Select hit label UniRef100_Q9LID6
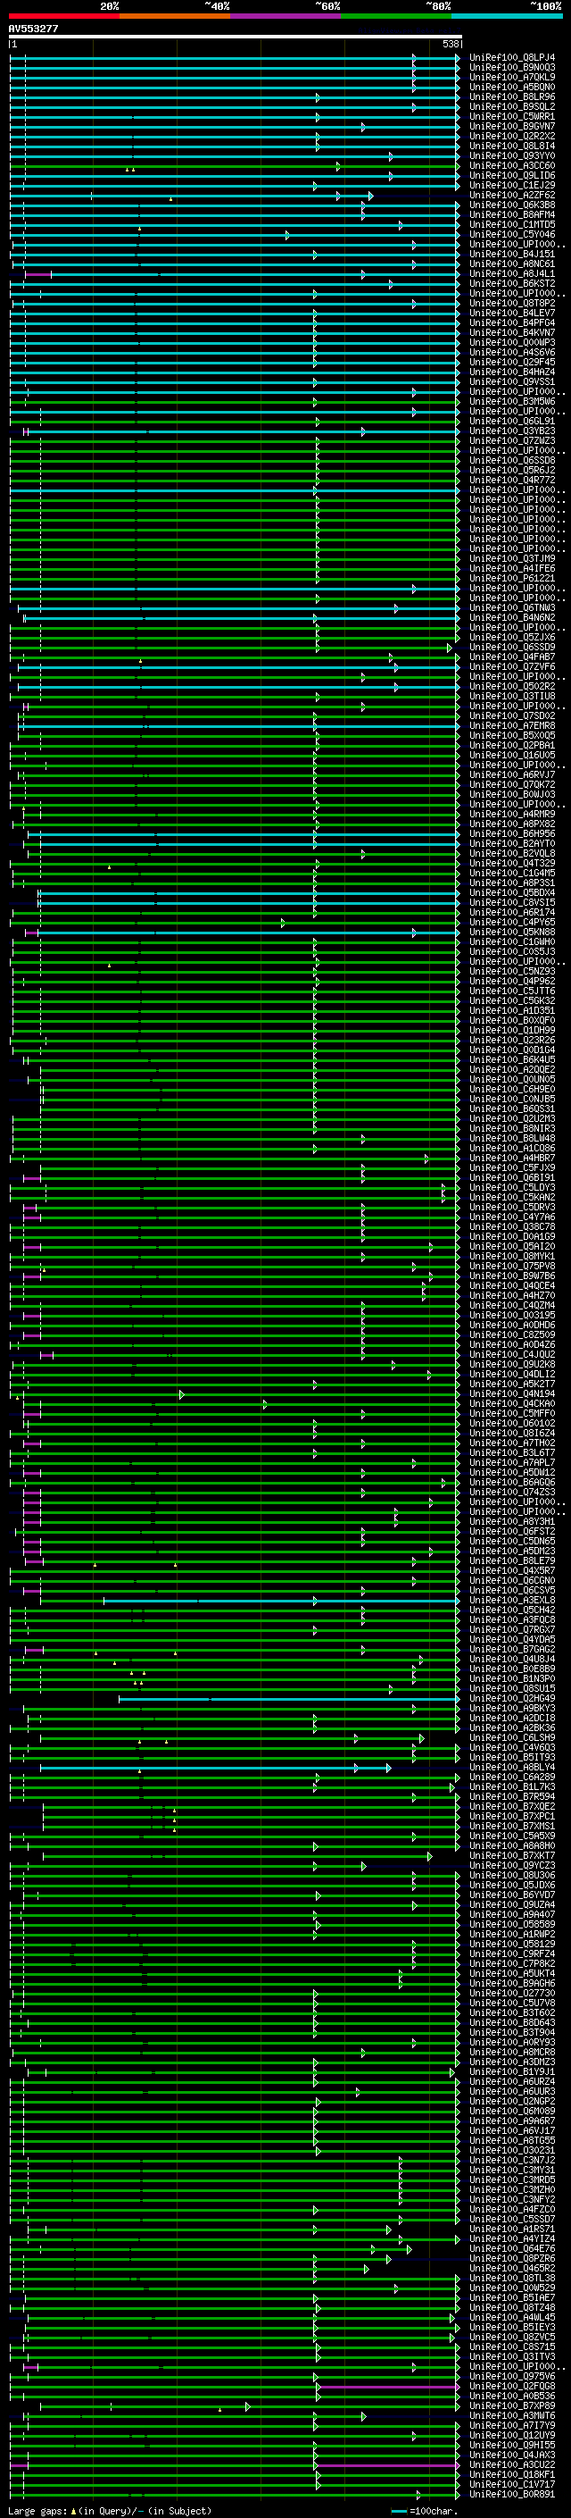The width and height of the screenshot is (571, 2518). (x=512, y=176)
